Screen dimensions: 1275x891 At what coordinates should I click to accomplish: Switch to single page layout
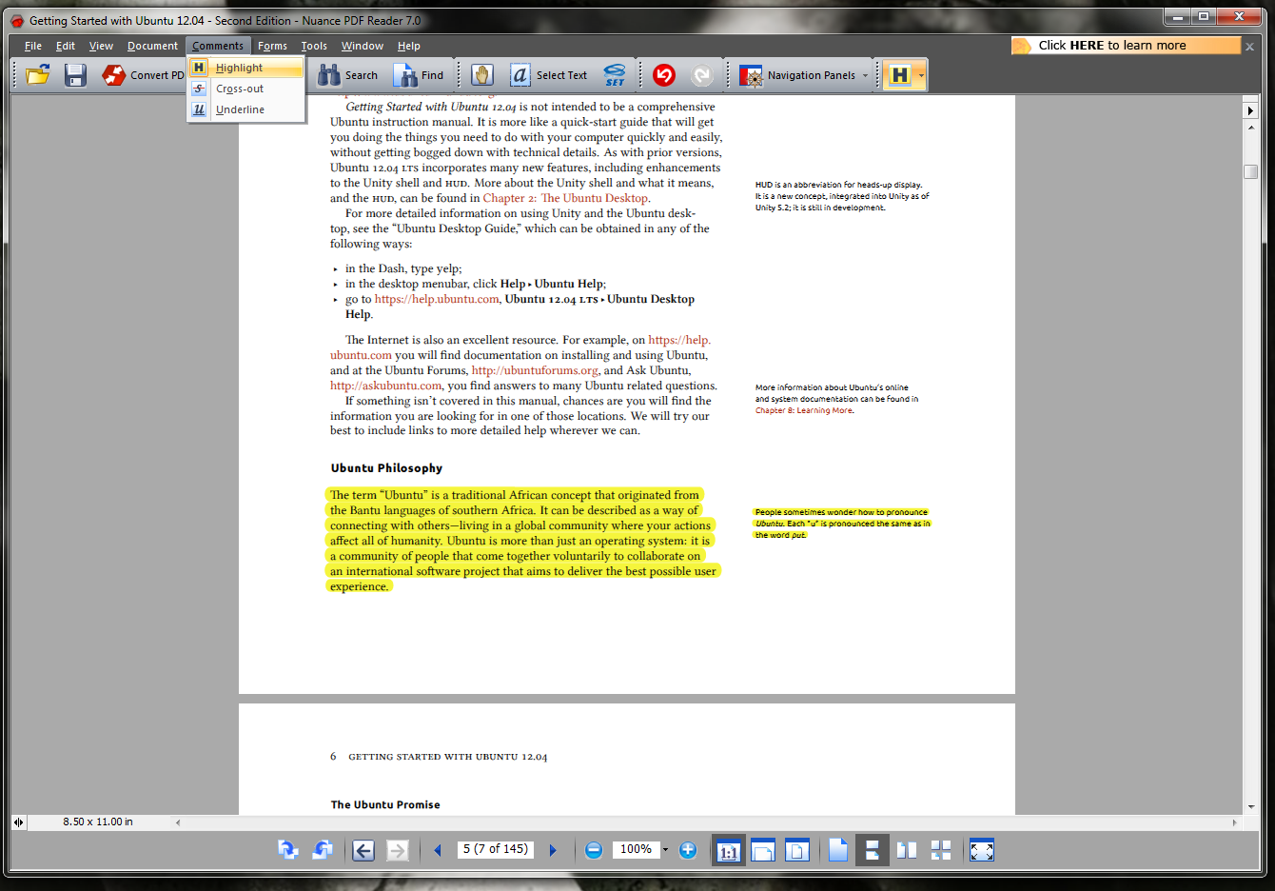click(838, 850)
